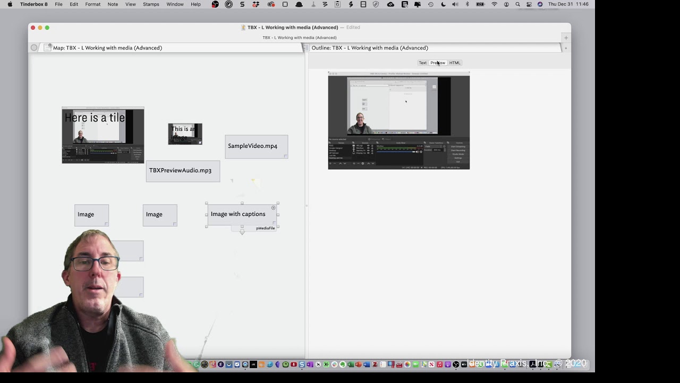The width and height of the screenshot is (680, 383).
Task: Open the battery status menu
Action: click(x=480, y=4)
